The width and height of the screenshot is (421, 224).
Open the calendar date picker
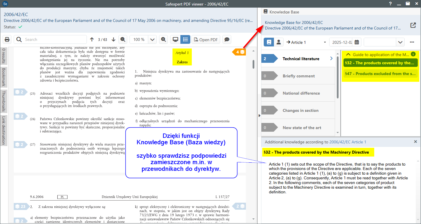click(x=357, y=42)
